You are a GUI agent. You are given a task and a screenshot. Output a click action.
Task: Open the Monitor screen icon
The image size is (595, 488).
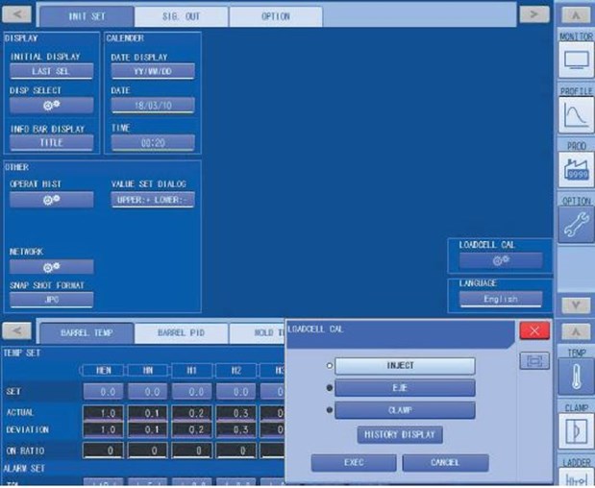click(x=575, y=61)
